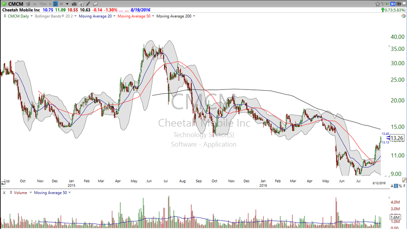The width and height of the screenshot is (407, 229).
Task: Open the notes icon in top toolbar
Action: tap(95, 4)
